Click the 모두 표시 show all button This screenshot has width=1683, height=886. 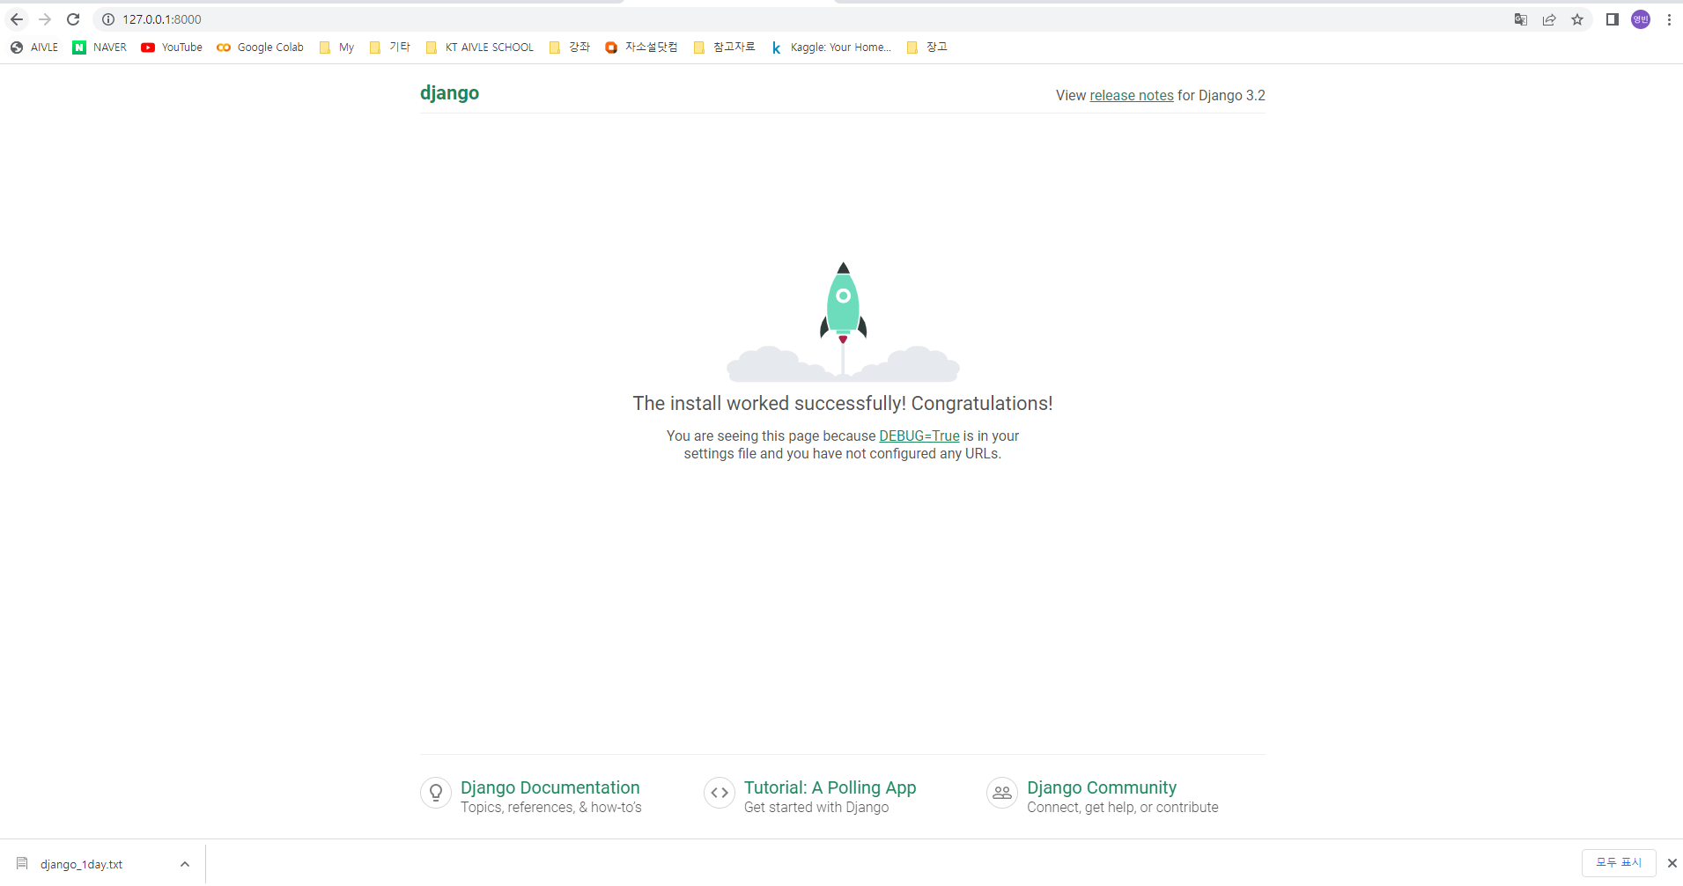coord(1619,863)
